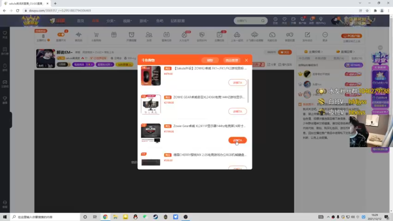Expand the collapsed left sidebar handle
393x221 pixels.
click(10, 120)
